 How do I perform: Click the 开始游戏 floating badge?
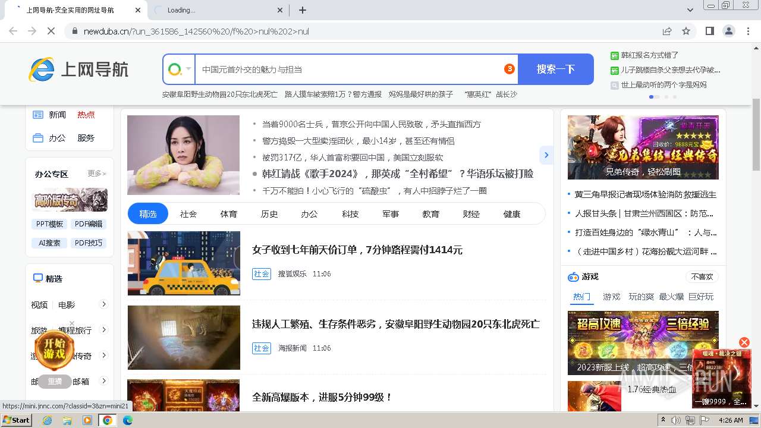point(54,350)
